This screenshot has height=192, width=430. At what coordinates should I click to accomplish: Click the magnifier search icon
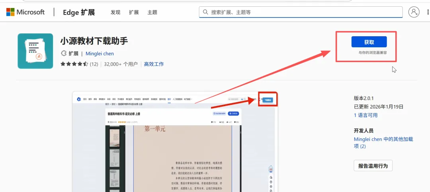pos(205,12)
